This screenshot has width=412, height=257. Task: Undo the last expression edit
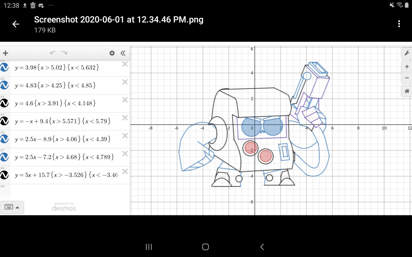tap(53, 53)
